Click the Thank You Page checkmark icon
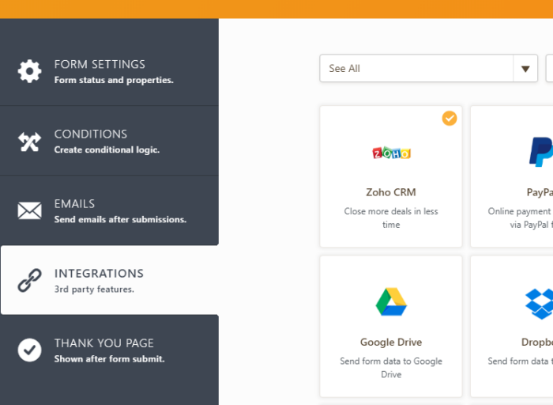 (x=29, y=350)
